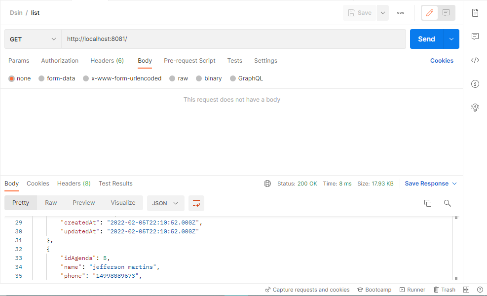Open the Cookies manager link

441,60
